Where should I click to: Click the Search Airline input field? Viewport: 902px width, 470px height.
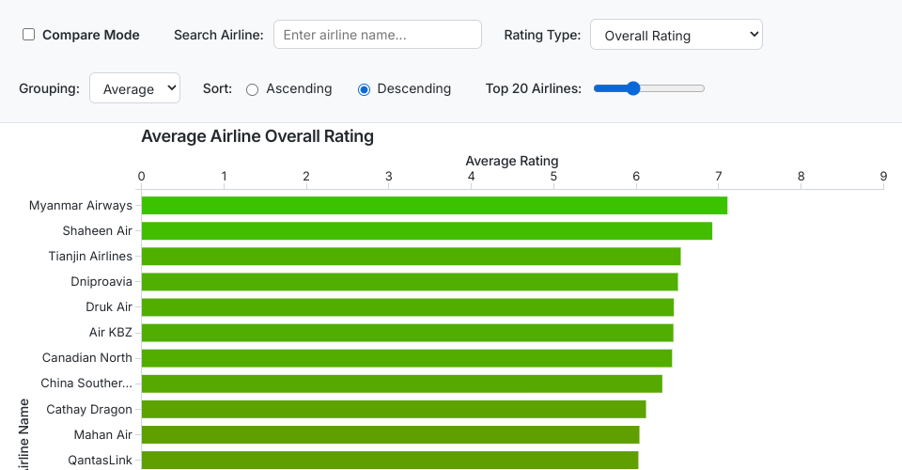point(377,35)
